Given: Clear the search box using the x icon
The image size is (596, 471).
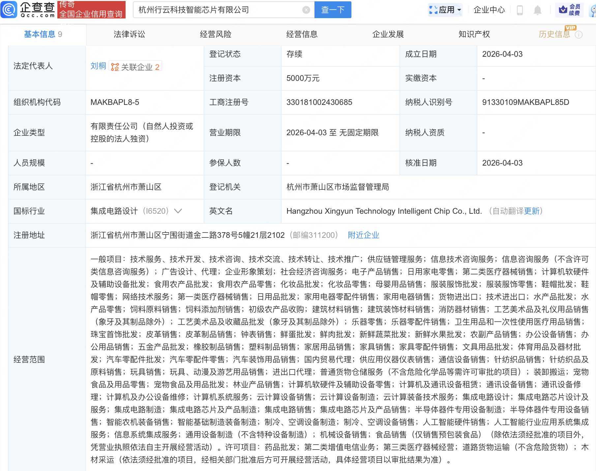Looking at the screenshot, I should point(307,10).
